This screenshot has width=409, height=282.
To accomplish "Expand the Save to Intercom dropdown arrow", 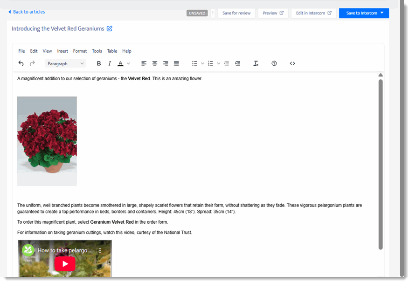I will [382, 13].
